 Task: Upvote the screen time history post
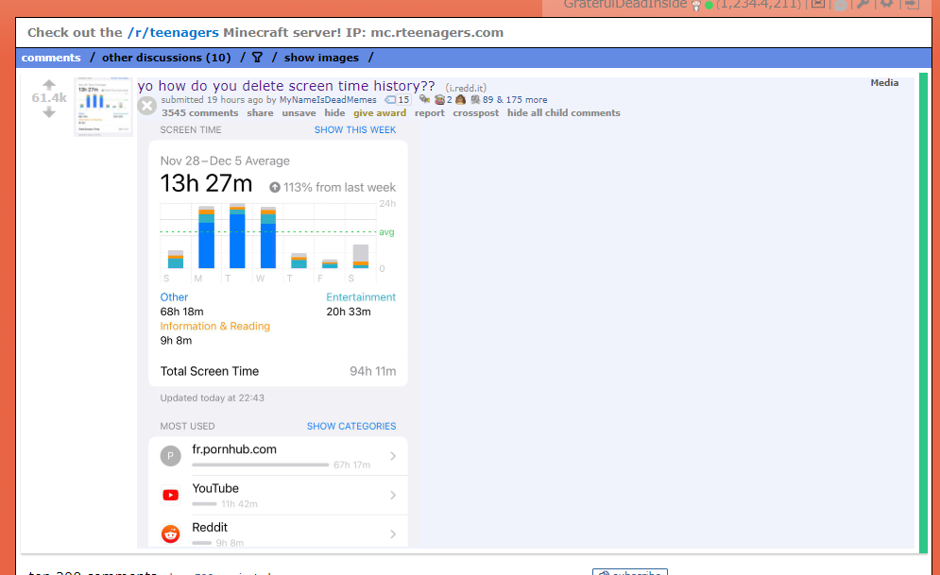pos(49,84)
